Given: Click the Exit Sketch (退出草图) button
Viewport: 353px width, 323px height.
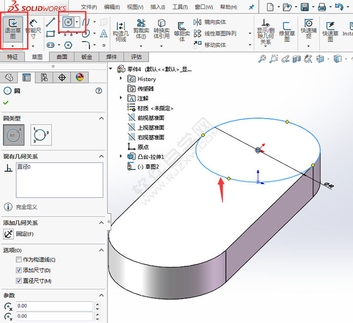Looking at the screenshot, I should click(13, 29).
